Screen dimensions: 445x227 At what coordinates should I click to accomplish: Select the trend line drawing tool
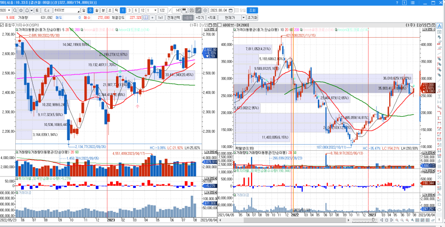[439, 53]
